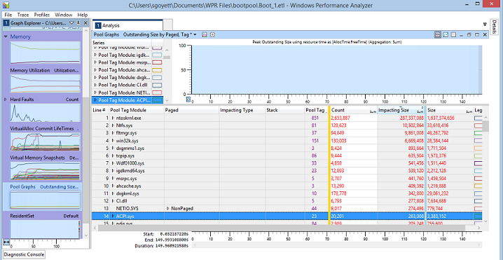
Task: Close the Graph Explorer panel
Action: tap(85, 23)
